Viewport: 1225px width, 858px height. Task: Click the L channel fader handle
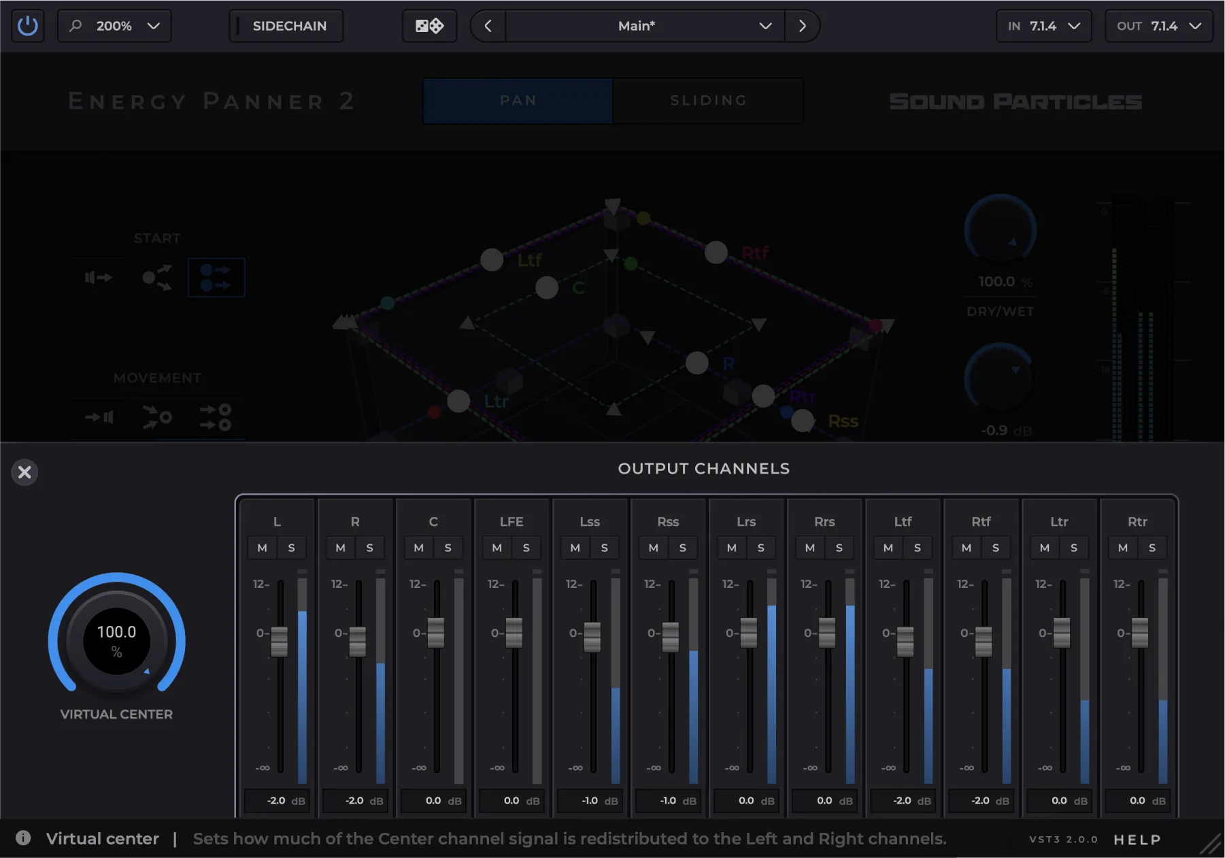click(x=280, y=642)
